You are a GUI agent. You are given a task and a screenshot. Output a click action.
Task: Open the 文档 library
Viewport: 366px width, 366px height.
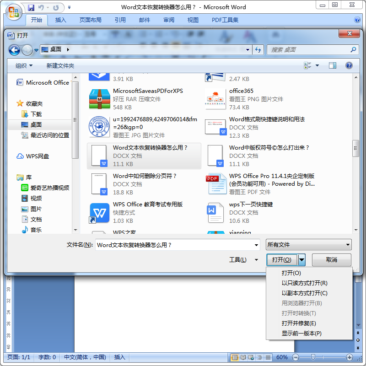[x=32, y=220]
